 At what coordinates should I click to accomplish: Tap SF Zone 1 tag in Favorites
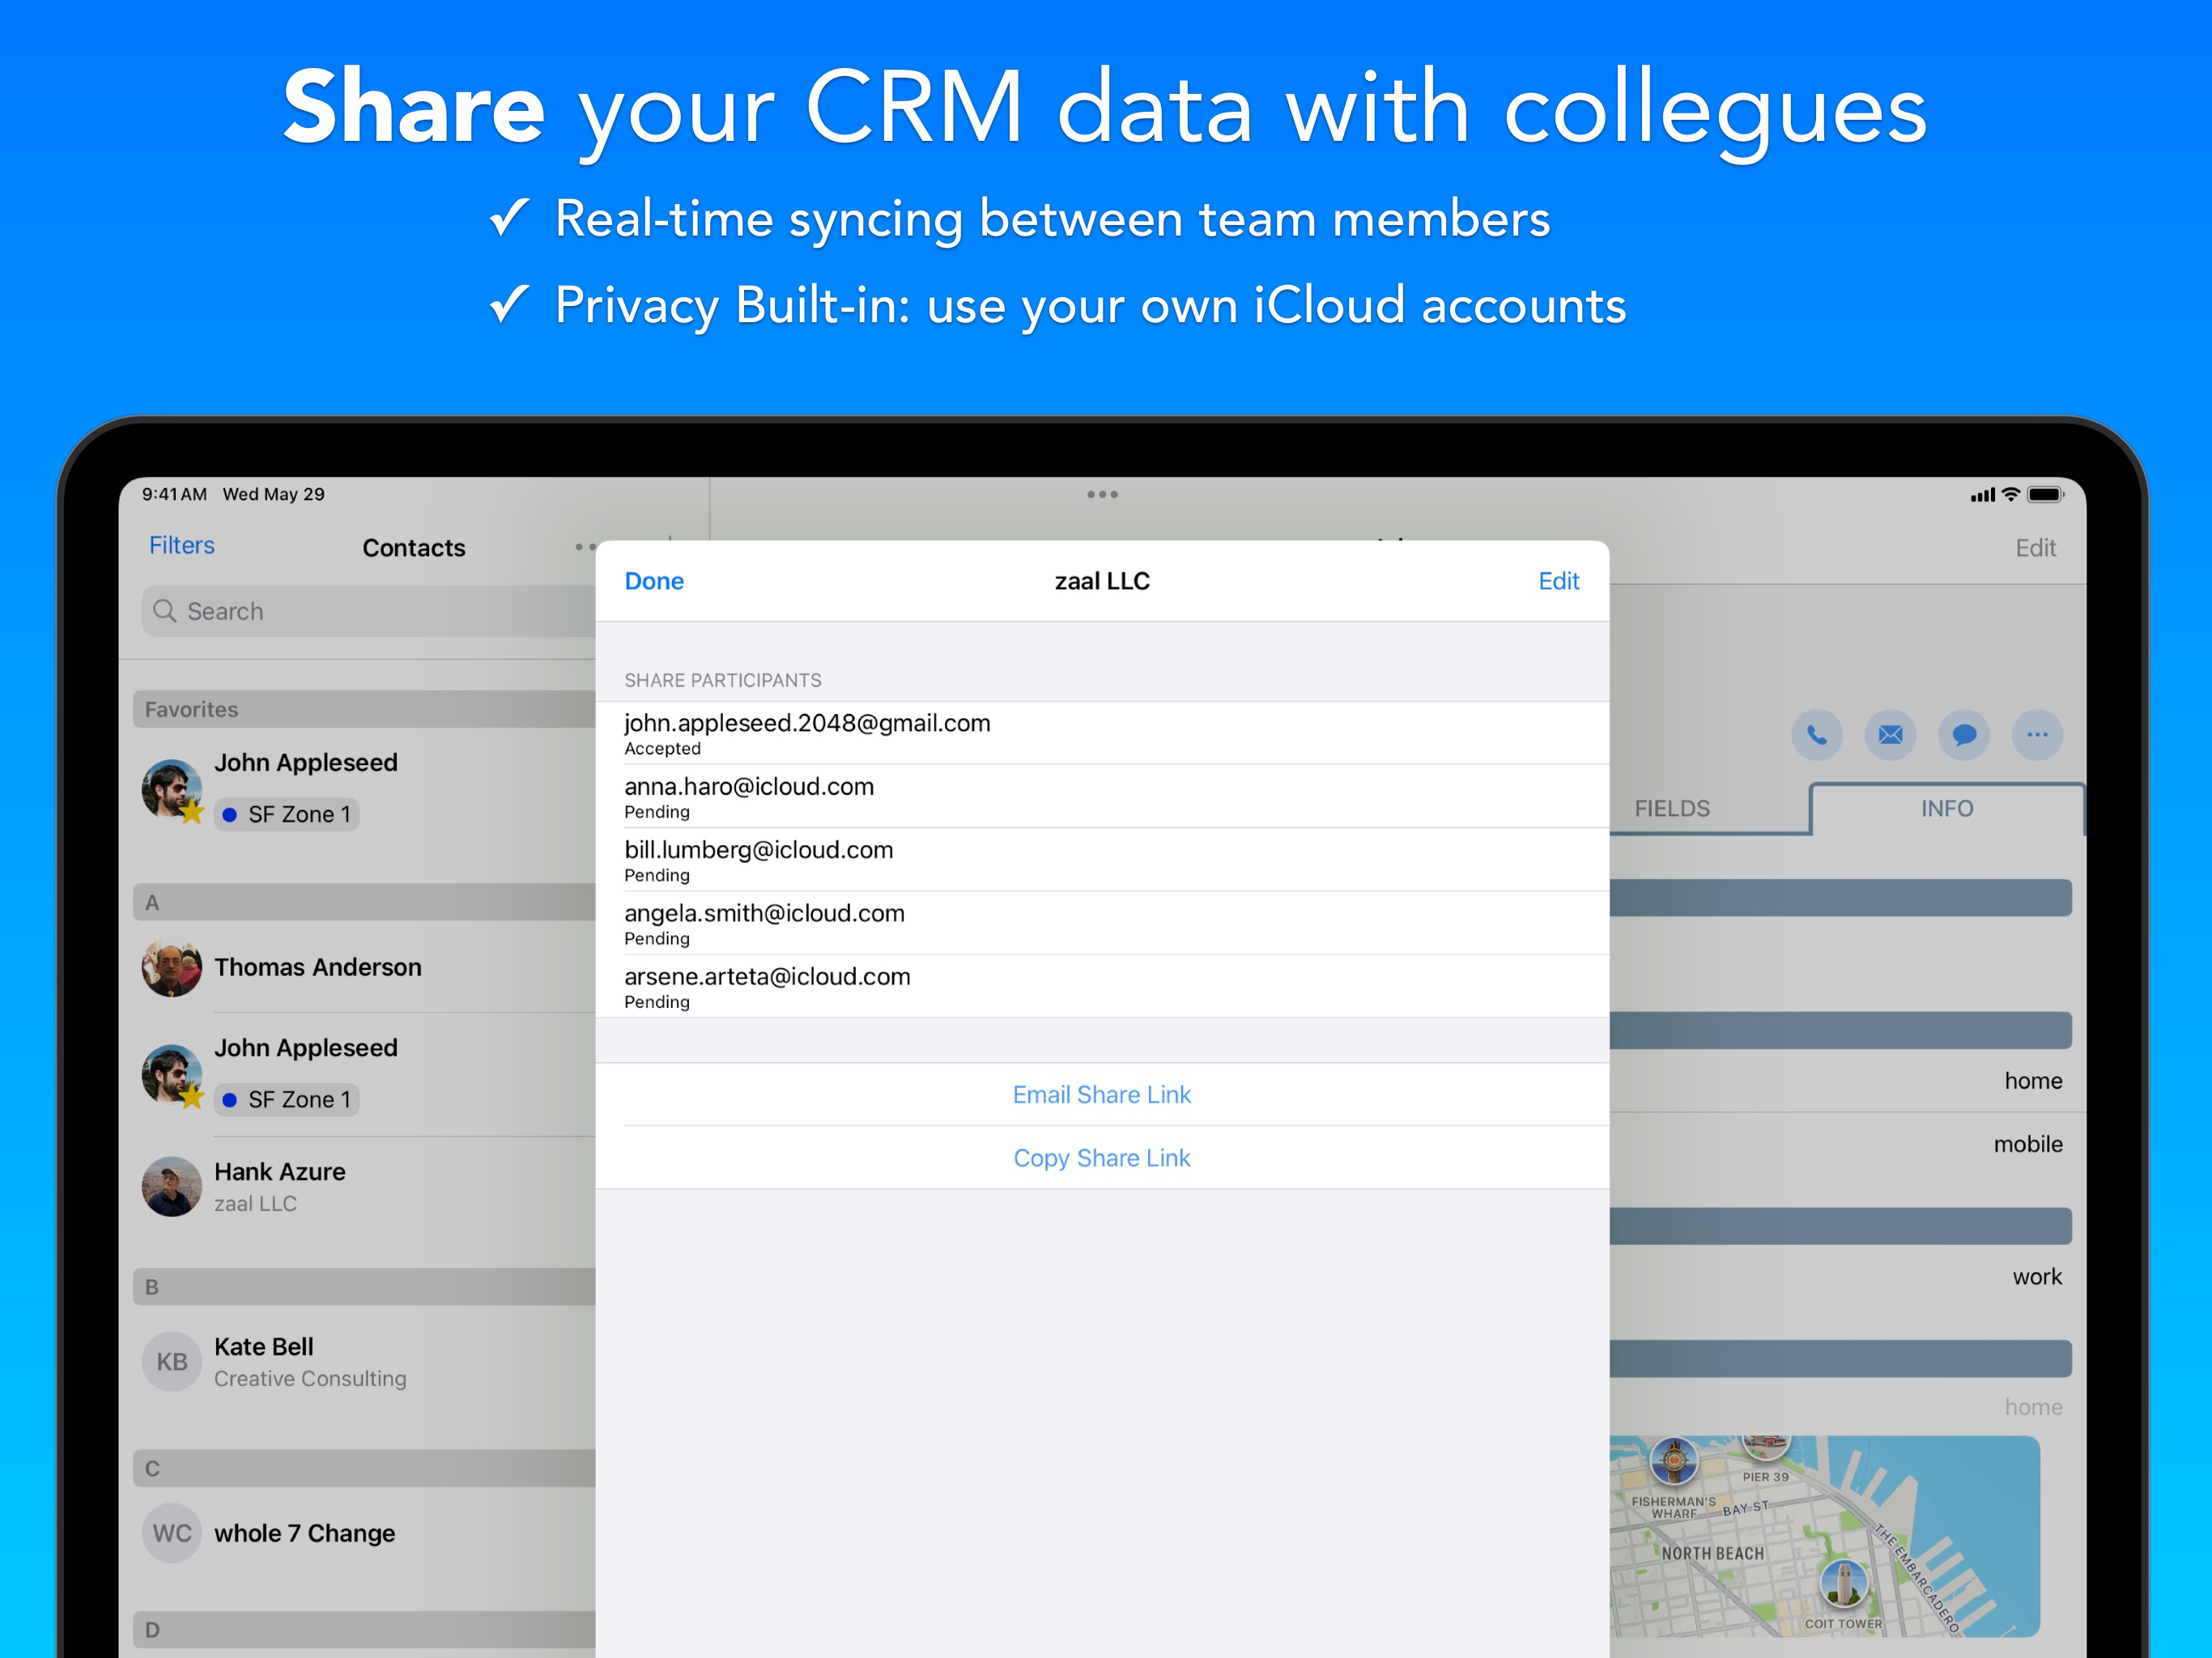pos(287,814)
